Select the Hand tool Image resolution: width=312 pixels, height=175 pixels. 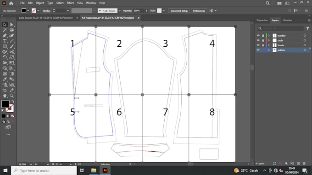pyautogui.click(x=5, y=96)
